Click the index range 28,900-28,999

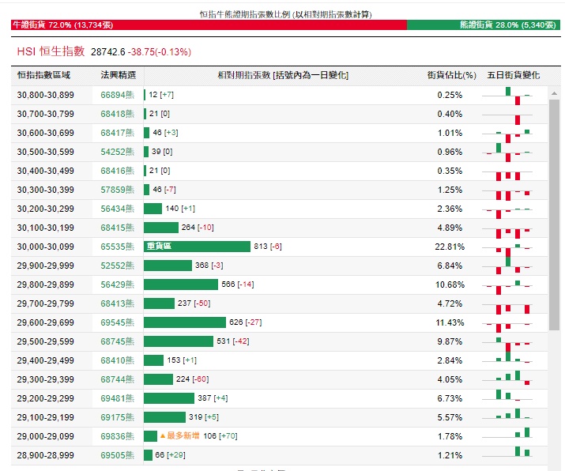pos(45,455)
